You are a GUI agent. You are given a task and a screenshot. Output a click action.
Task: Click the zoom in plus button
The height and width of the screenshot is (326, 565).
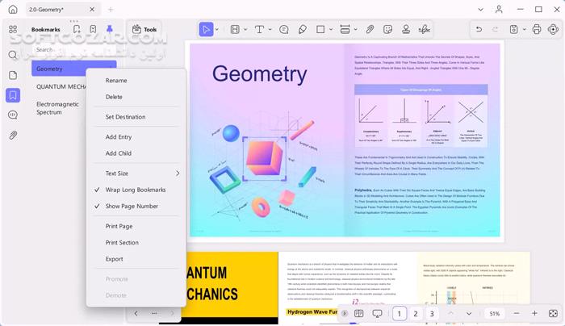point(534,313)
